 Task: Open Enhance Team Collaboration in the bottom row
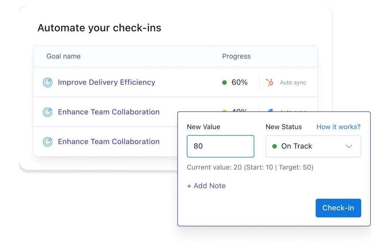point(109,142)
